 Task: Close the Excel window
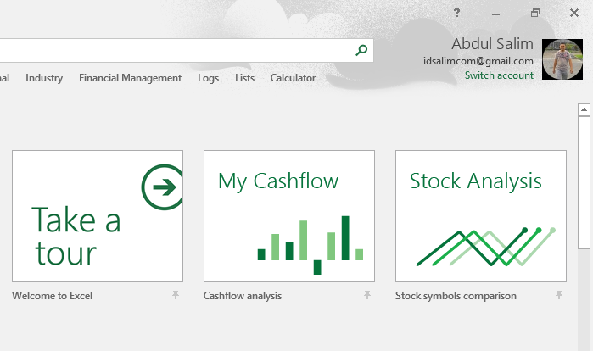coord(574,13)
